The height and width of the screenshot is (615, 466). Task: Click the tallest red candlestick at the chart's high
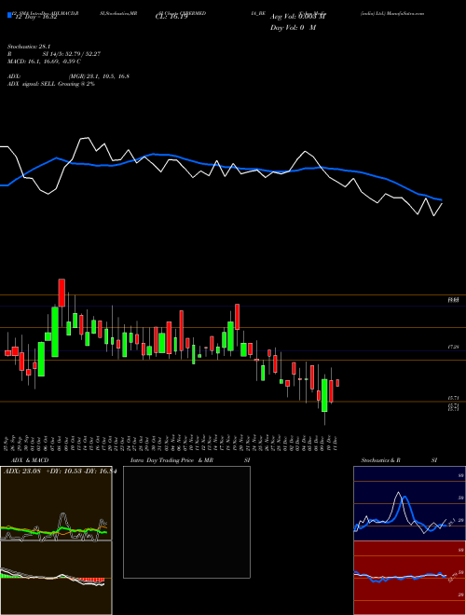tap(62, 293)
